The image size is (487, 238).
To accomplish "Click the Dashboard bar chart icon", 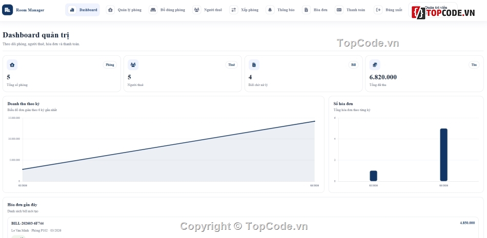I will click(x=72, y=10).
